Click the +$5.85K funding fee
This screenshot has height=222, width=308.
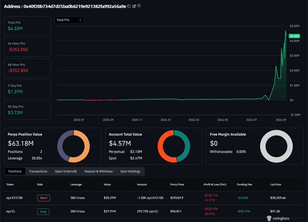tap(243, 198)
